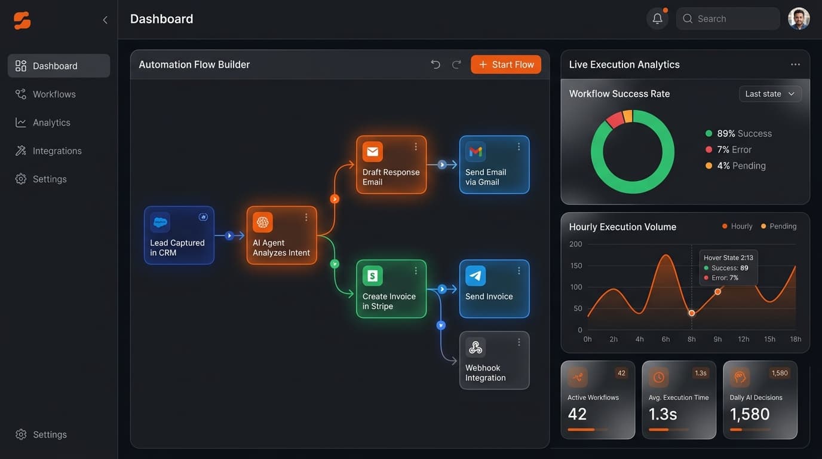This screenshot has width=822, height=459.
Task: Open the Create Invoice in Stripe node options
Action: (416, 271)
